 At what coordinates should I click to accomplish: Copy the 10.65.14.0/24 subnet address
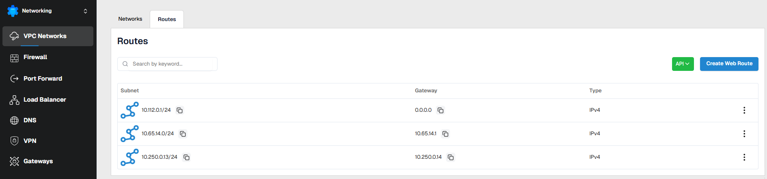(x=183, y=134)
